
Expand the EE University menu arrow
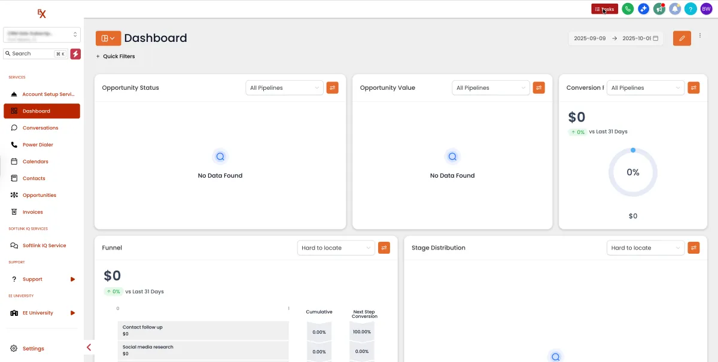73,313
